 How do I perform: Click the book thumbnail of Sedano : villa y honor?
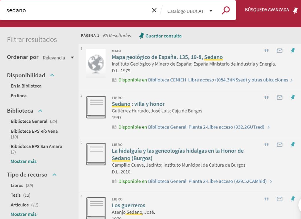pos(96,107)
